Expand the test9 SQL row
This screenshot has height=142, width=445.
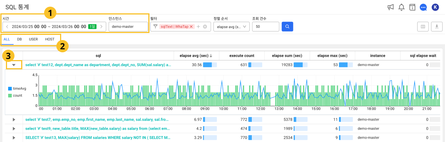point(14,128)
